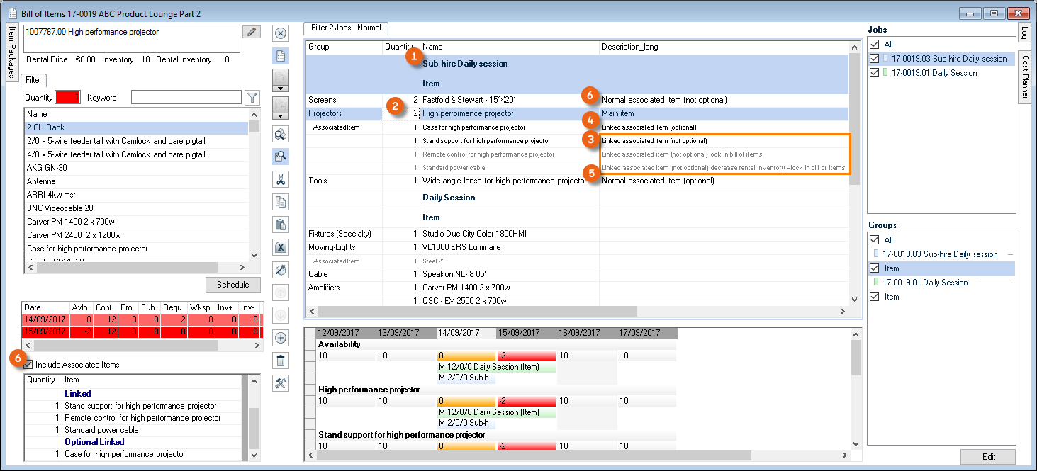Open the Cost Planner side tab

[x=1025, y=77]
